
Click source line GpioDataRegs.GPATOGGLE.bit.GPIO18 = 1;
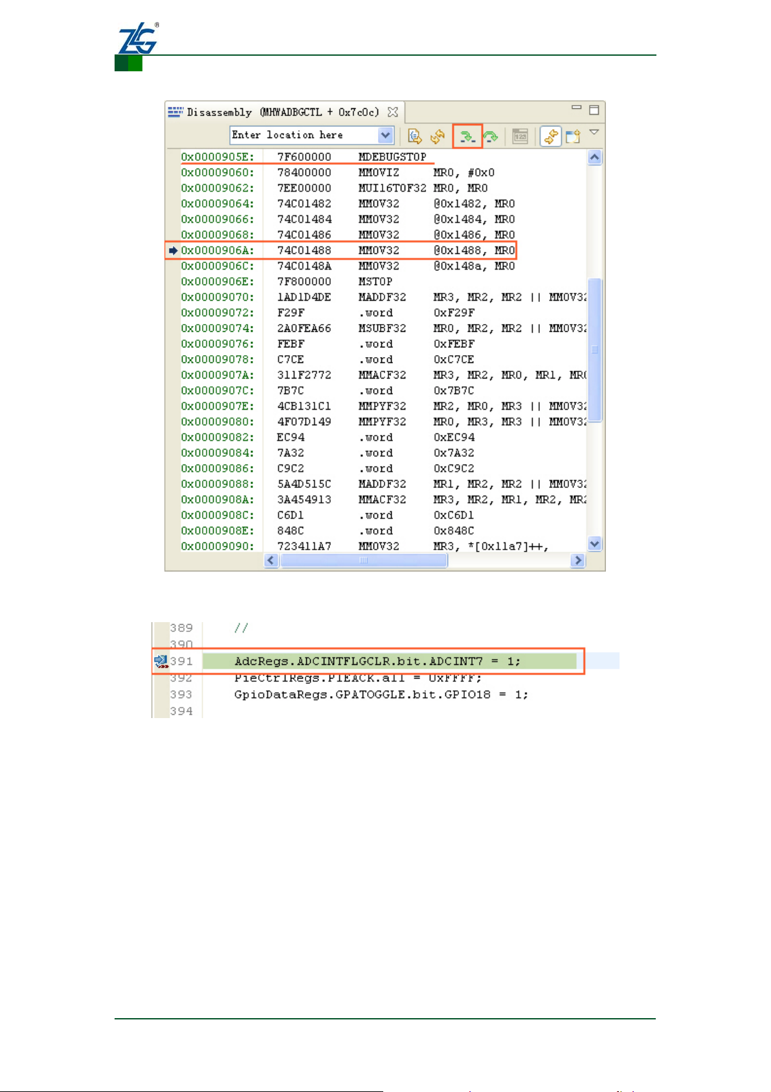point(381,694)
